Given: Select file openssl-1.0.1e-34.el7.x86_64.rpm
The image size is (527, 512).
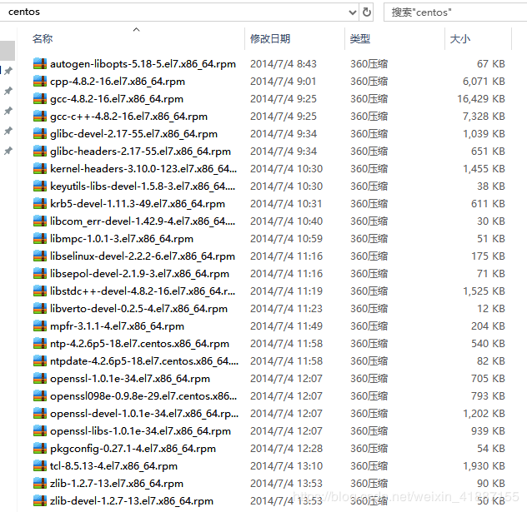Looking at the screenshot, I should [130, 378].
